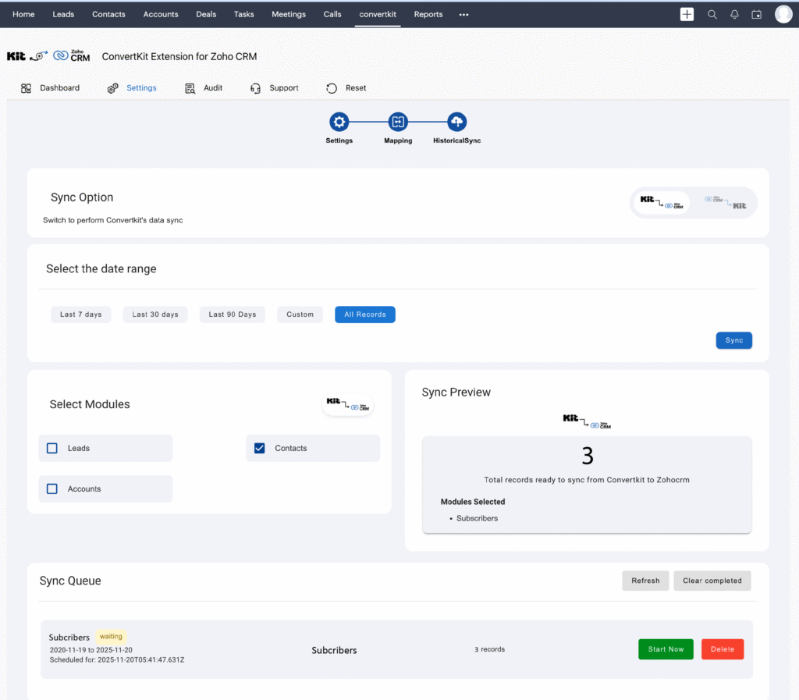Click the Settings gear step in the wizard
This screenshot has height=700, width=799.
pos(339,122)
